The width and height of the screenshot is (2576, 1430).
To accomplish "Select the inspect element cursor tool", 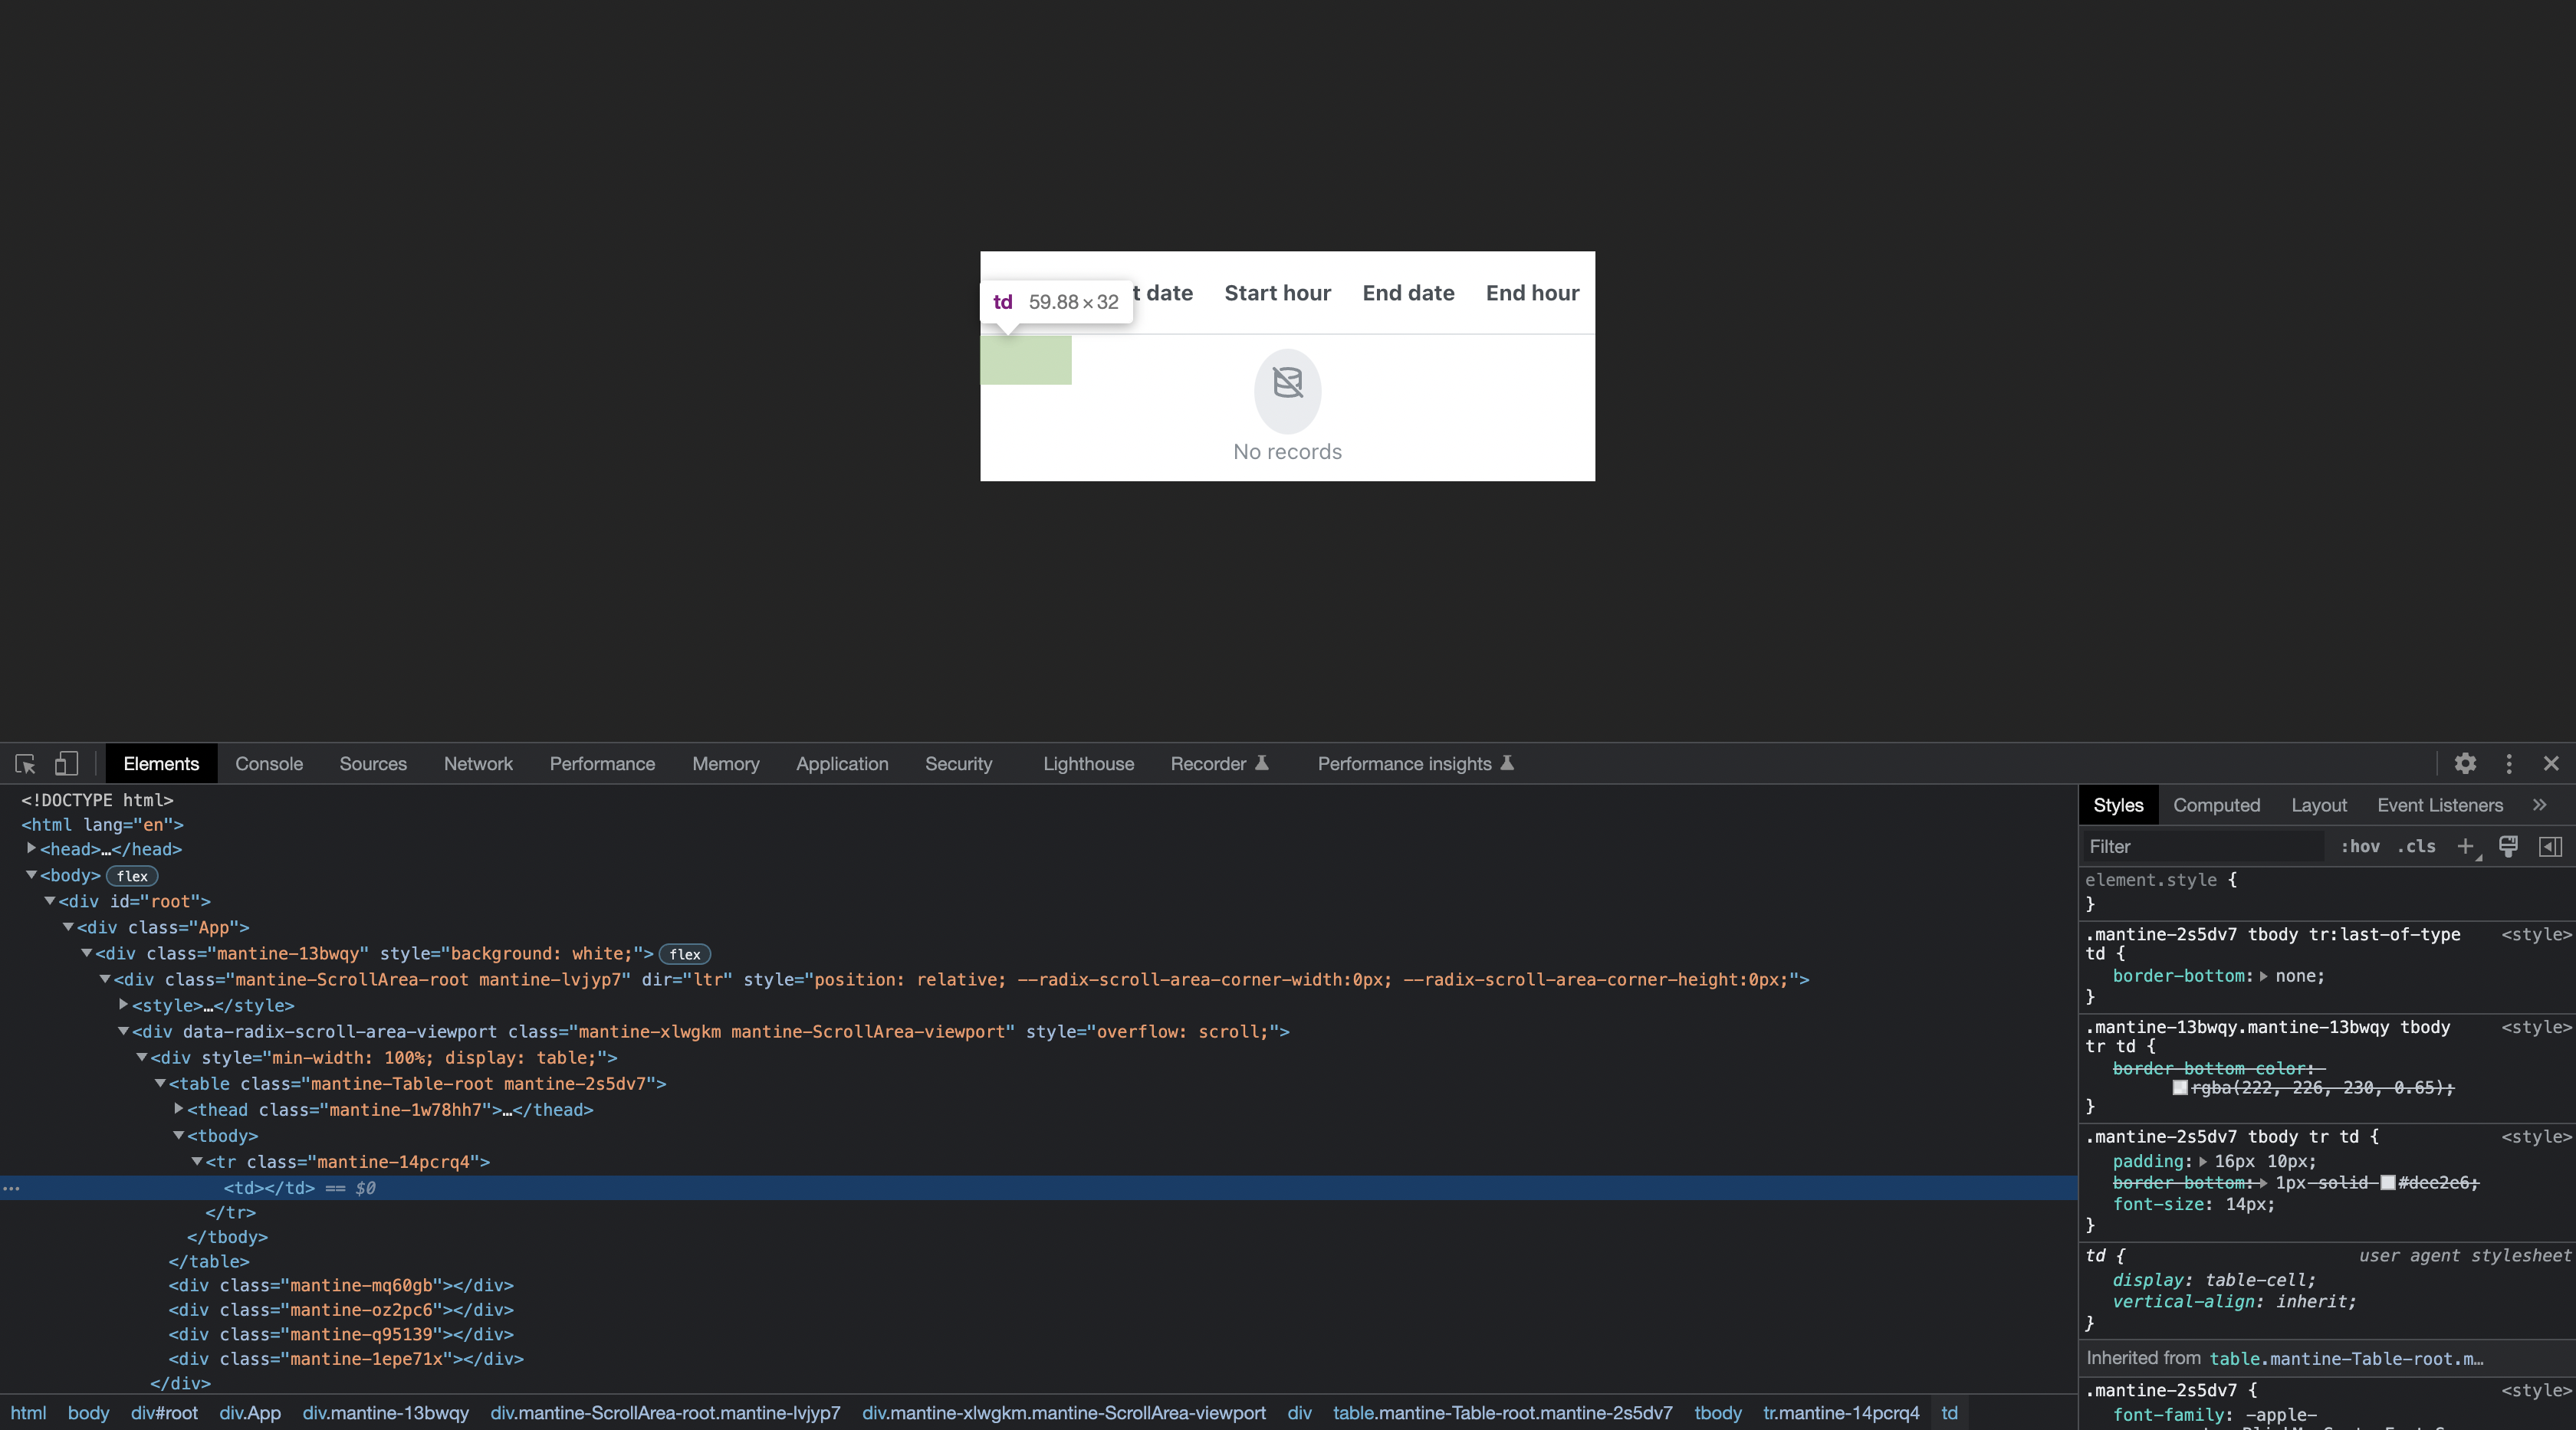I will coord(25,763).
